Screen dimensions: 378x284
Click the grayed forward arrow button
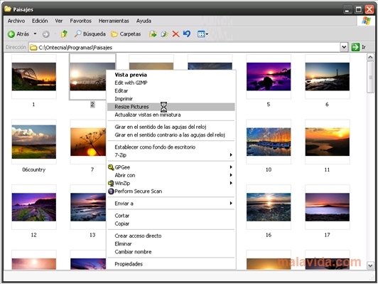(45, 34)
